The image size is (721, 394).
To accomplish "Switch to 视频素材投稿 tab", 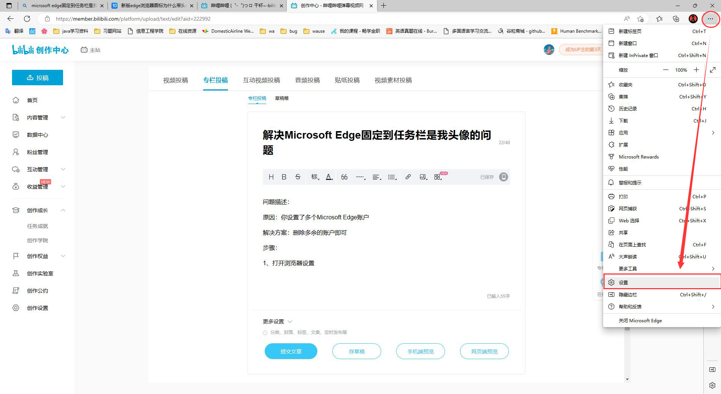I will [393, 80].
